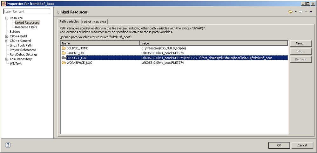
Task: Select C/C++ Build tree item
Action: pos(18,36)
